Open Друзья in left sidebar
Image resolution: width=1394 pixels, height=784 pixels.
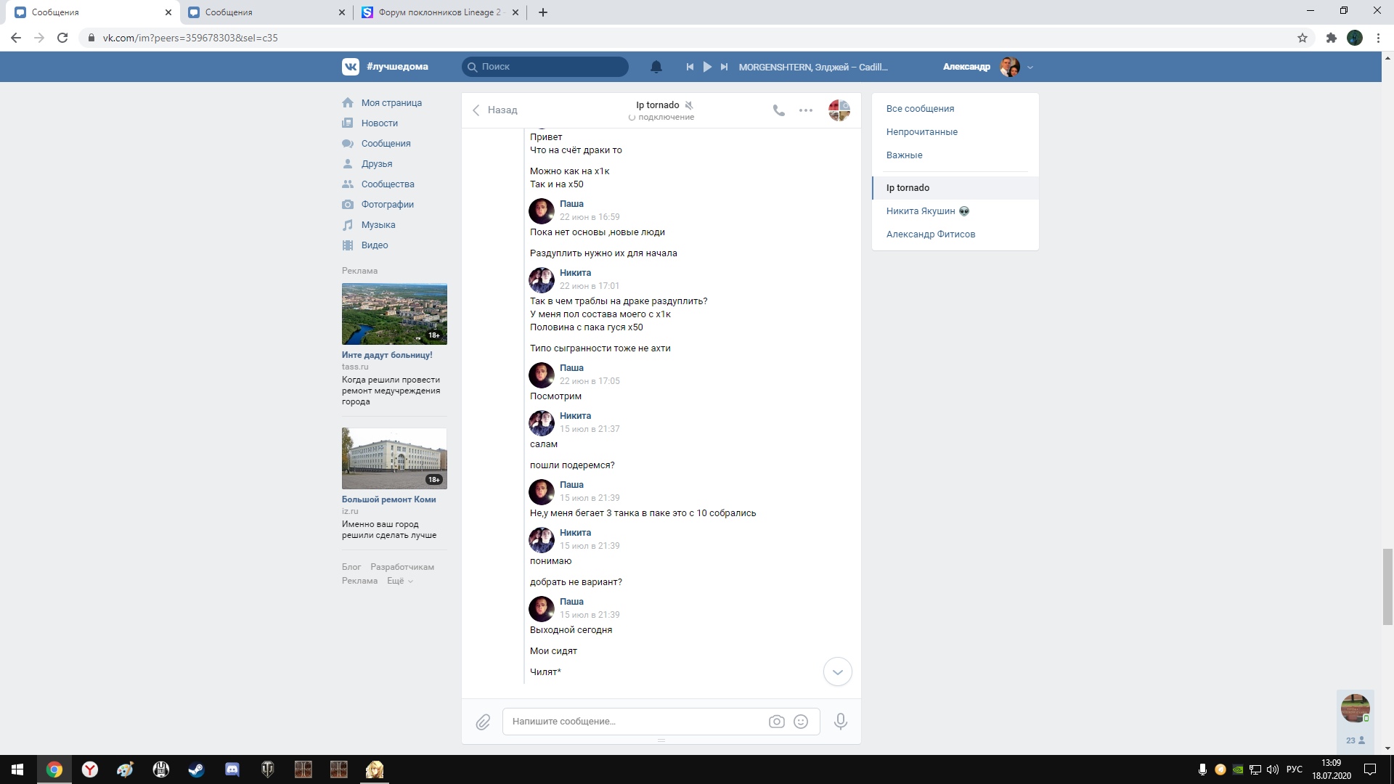point(376,164)
